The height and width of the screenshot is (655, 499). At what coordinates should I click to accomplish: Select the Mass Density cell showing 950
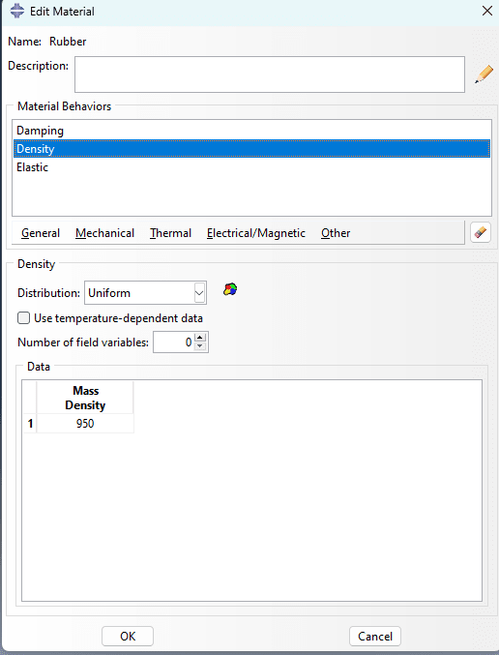pos(85,424)
